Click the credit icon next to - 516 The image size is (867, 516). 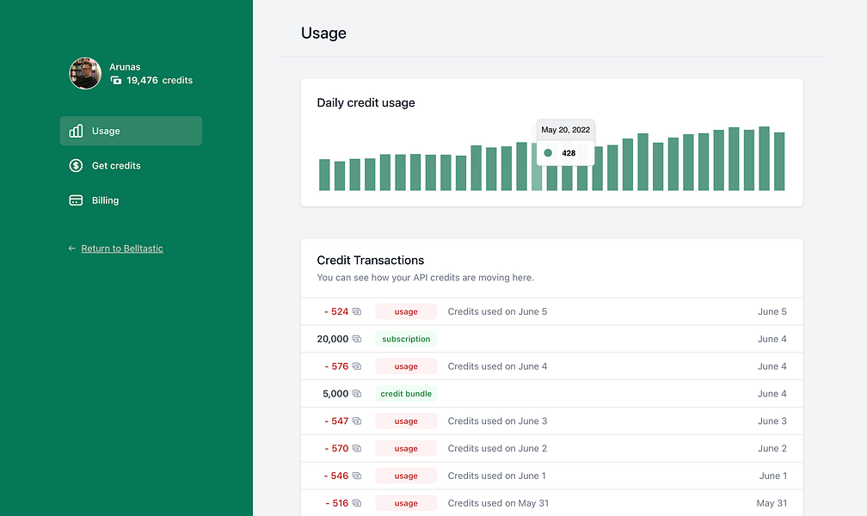357,503
